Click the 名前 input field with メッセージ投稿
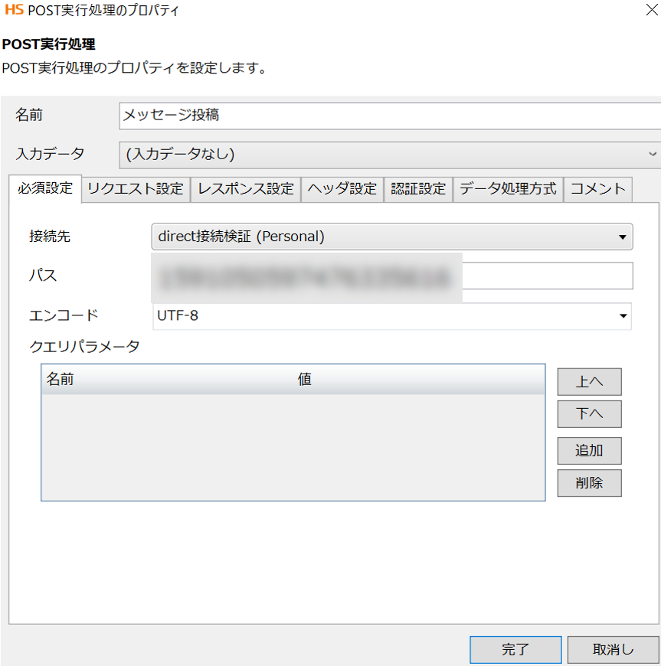 pyautogui.click(x=390, y=116)
